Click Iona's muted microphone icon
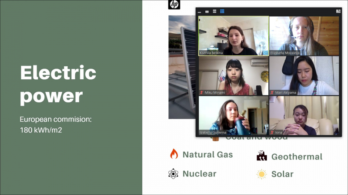348x195 pixels. (272, 132)
